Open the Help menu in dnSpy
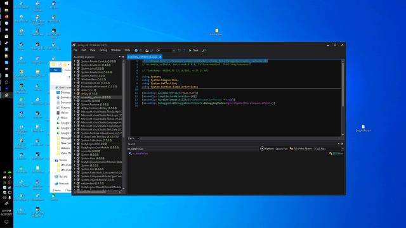 (127, 50)
